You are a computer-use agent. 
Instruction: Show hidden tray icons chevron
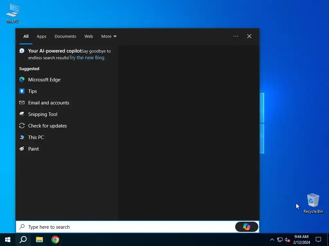(x=272, y=240)
